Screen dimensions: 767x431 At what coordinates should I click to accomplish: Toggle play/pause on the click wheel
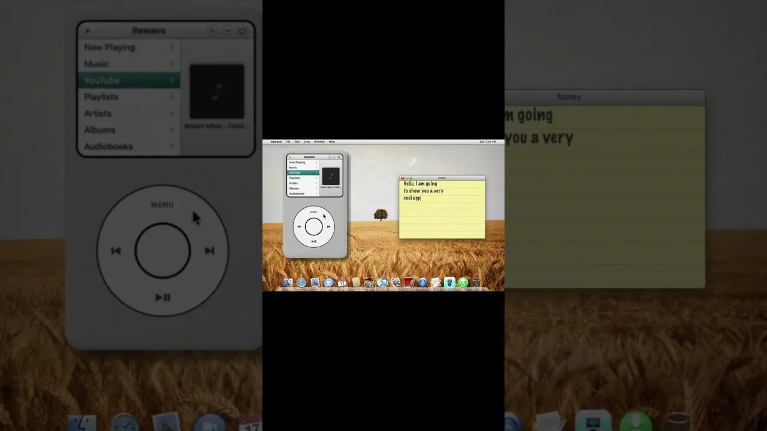tap(313, 241)
